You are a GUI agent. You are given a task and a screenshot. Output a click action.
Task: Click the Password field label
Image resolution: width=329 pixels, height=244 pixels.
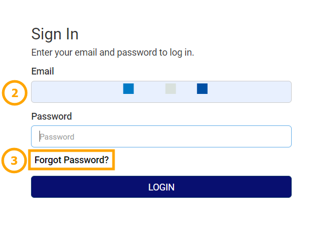[x=52, y=116]
